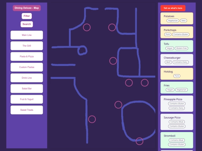
Task: Choose the Fruit & Yogurt station
Action: pos(27,99)
